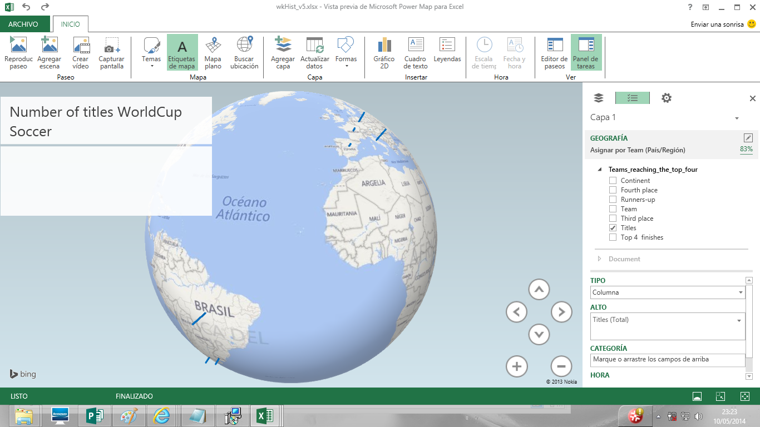760x427 pixels.
Task: Select the Reproducir paseo tool
Action: [18, 52]
